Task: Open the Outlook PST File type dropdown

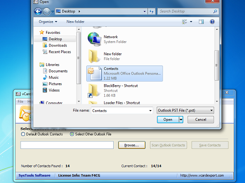Action: click(x=185, y=111)
